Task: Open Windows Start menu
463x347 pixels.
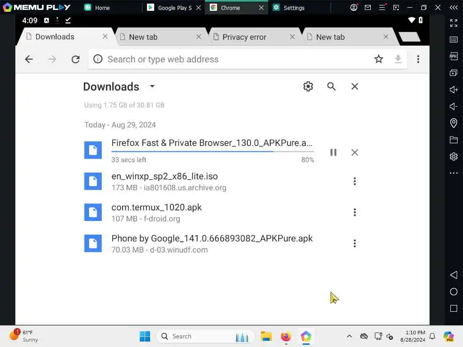Action: [145, 336]
